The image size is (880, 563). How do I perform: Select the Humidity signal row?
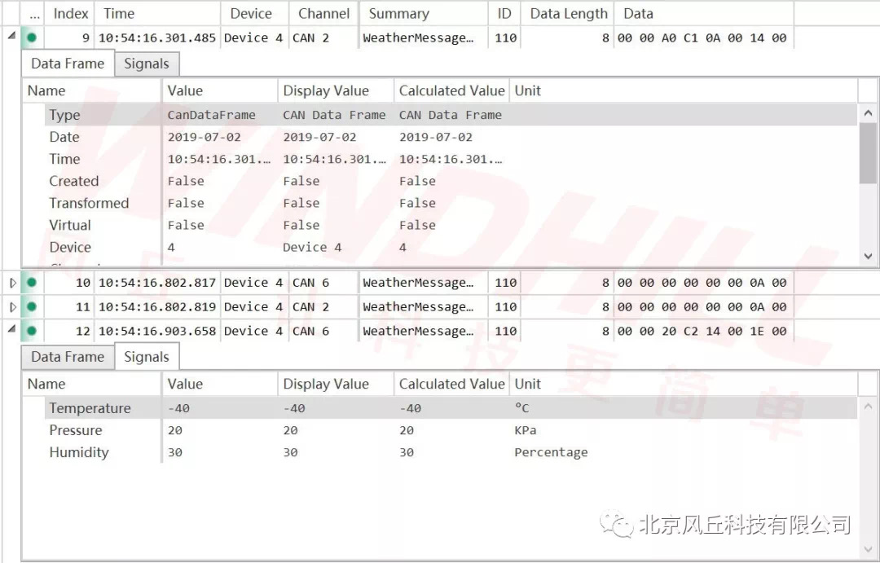tap(78, 452)
